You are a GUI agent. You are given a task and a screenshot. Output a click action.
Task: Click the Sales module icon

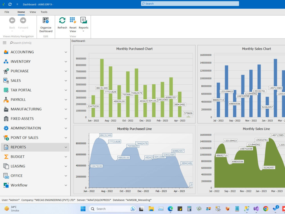[x=6, y=80]
